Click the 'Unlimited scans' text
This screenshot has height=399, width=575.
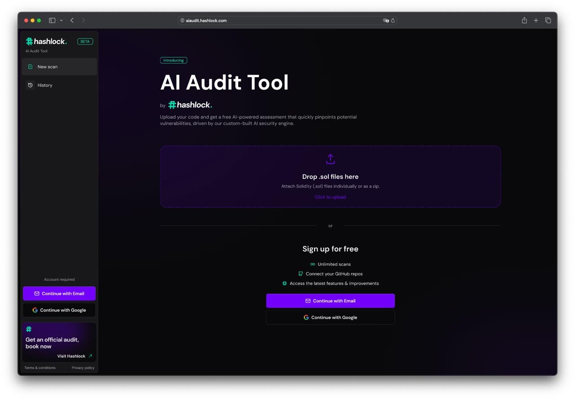334,264
